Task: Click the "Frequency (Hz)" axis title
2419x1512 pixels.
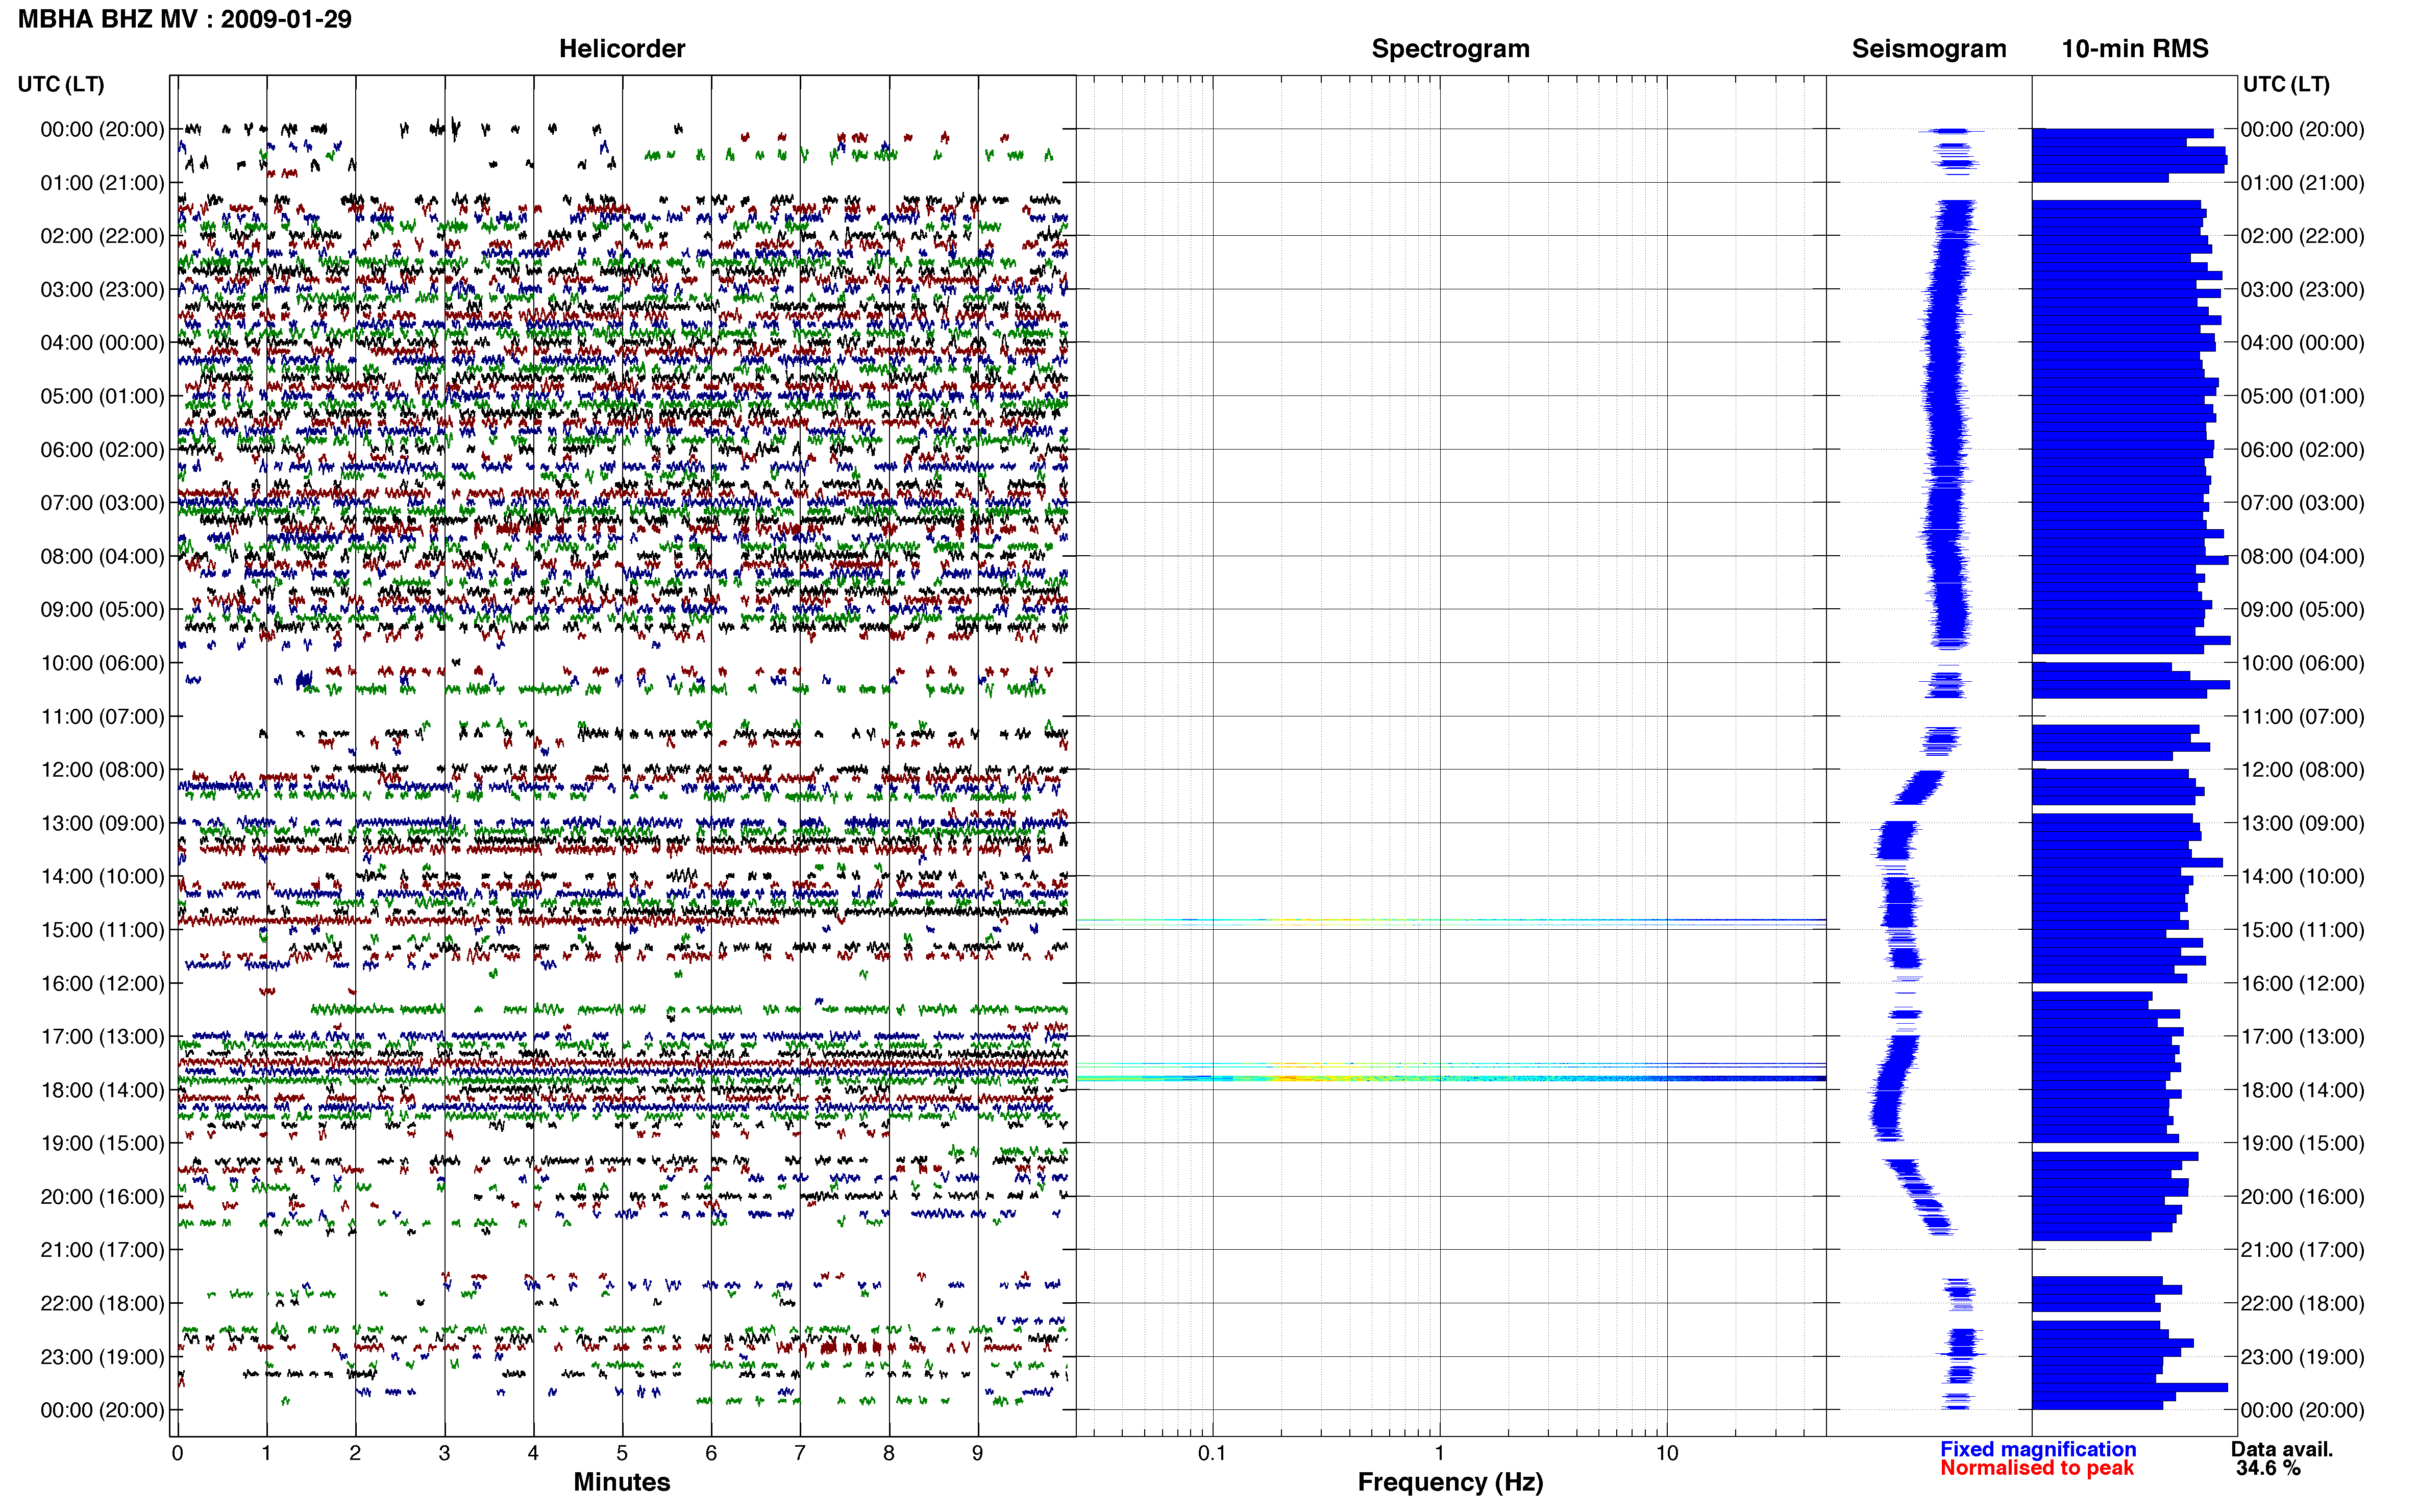Action: 1450,1482
